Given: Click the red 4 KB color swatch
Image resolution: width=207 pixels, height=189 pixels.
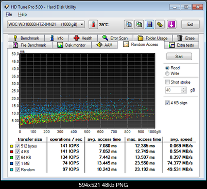Looking at the screenshot, I should click(11, 152).
